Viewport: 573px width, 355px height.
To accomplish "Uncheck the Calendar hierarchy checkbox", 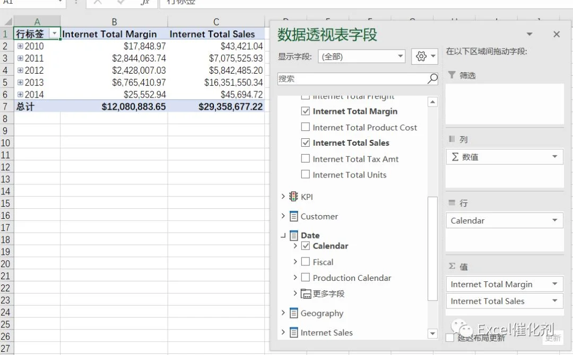I will tap(306, 246).
